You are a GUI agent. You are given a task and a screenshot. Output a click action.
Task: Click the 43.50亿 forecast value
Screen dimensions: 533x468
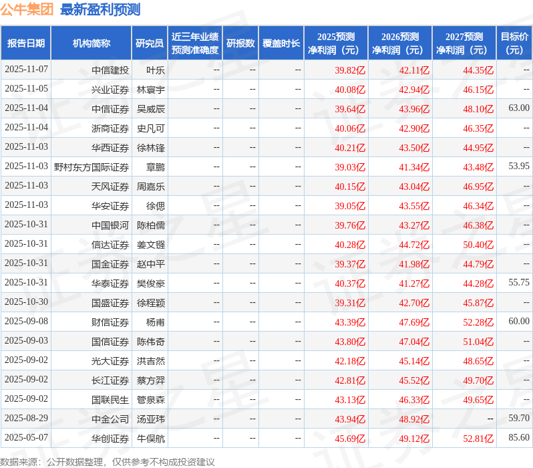(x=414, y=148)
